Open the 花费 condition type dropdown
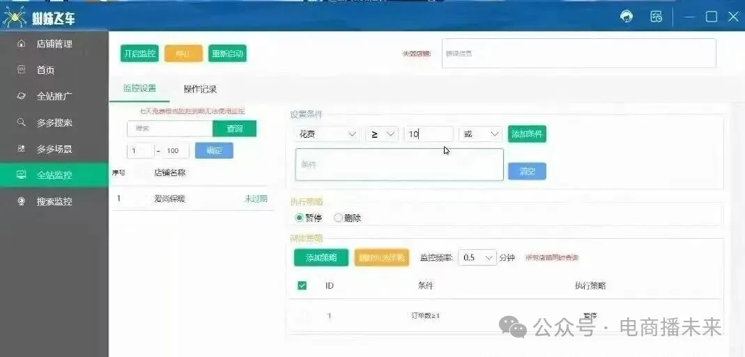745x357 pixels. pyautogui.click(x=327, y=134)
